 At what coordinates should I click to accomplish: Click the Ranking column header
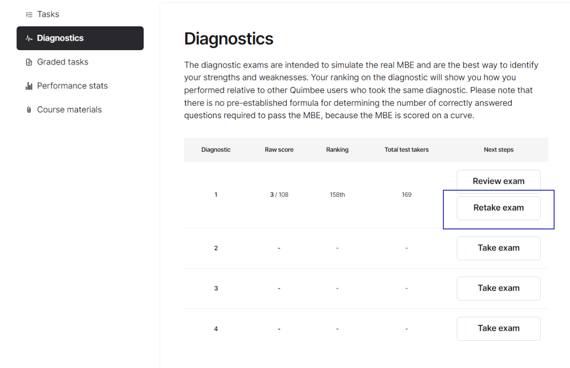pyautogui.click(x=337, y=150)
